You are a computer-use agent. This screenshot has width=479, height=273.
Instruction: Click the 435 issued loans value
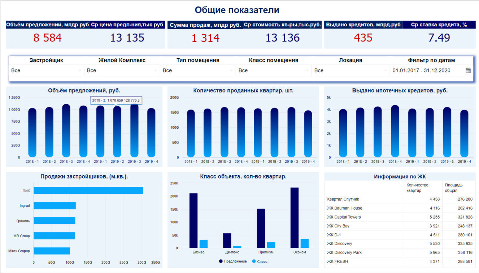(x=363, y=38)
